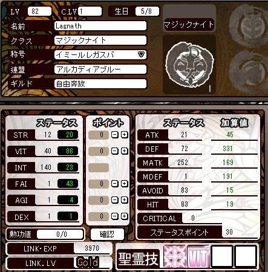Increase DEX with its plus icon
The height and width of the screenshot is (272, 268).
coord(125,216)
